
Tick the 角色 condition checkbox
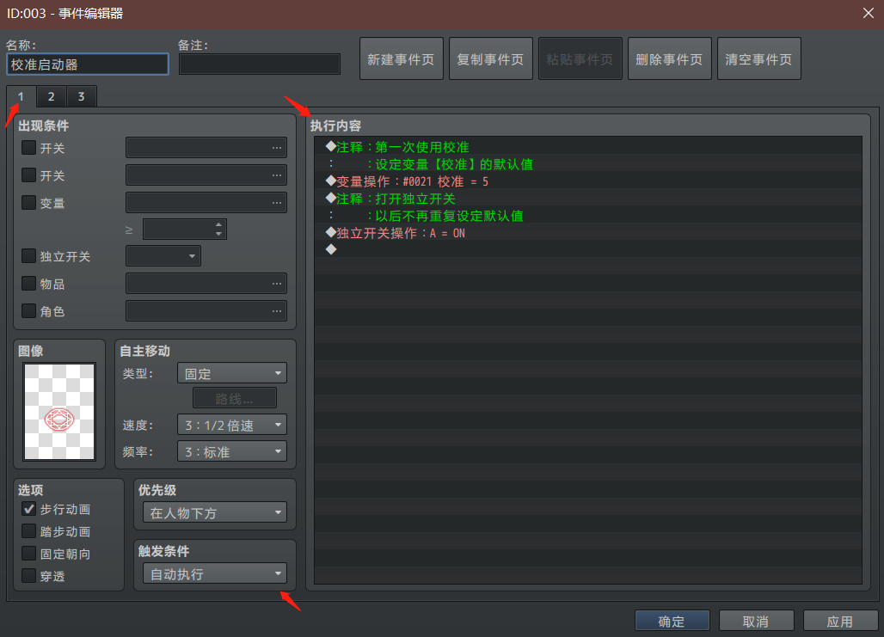tap(28, 310)
